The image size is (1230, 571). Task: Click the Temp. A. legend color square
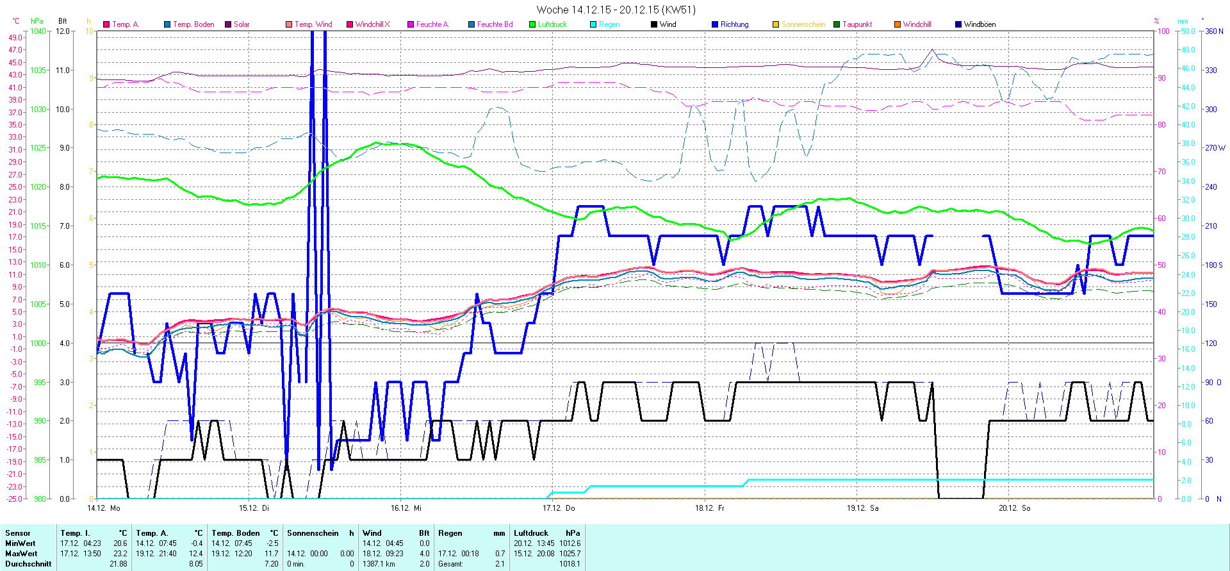106,24
